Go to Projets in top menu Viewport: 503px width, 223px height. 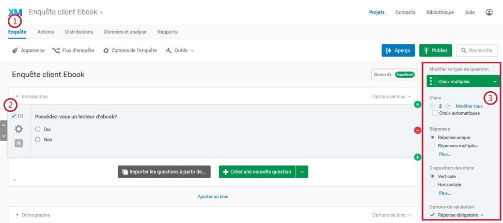377,12
